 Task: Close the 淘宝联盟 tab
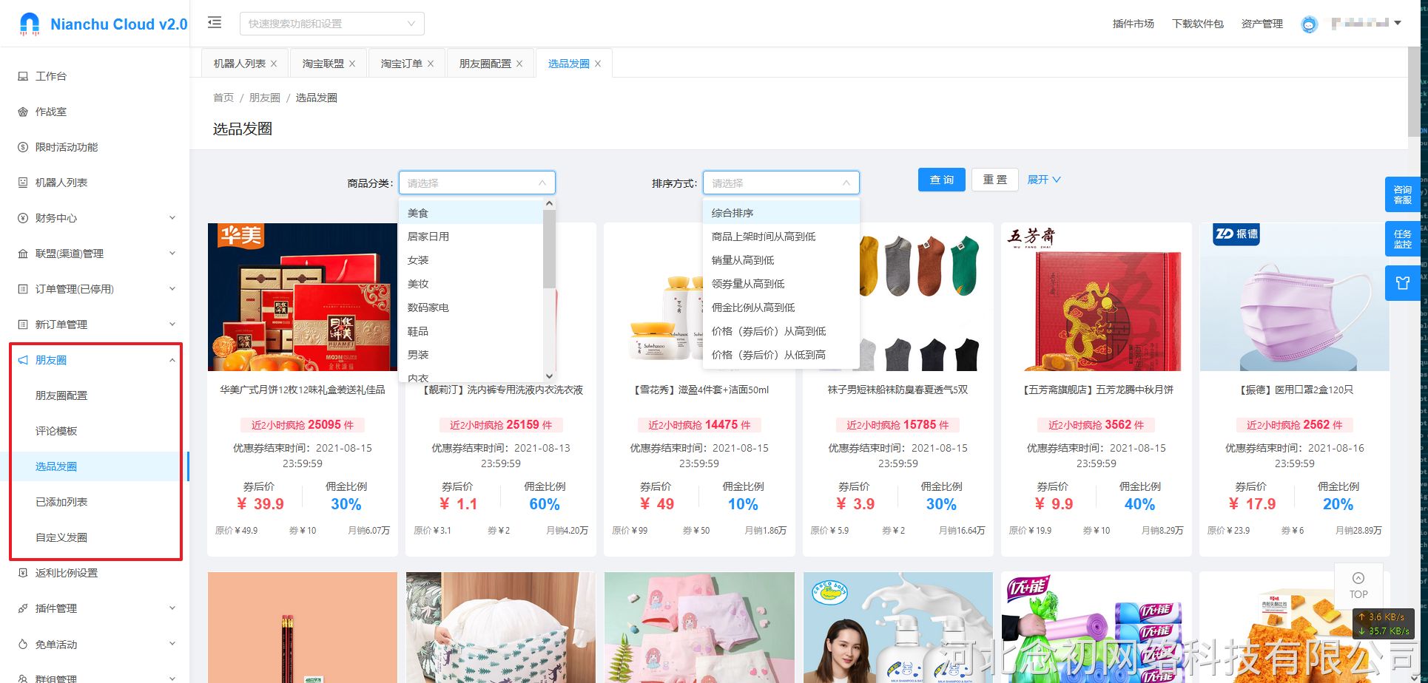352,64
